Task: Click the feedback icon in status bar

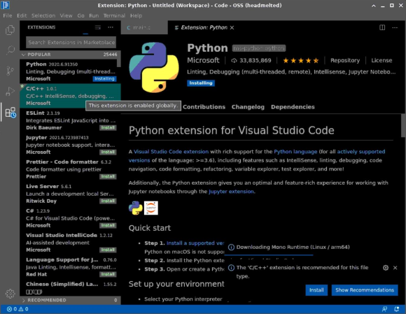Action: pyautogui.click(x=385, y=309)
